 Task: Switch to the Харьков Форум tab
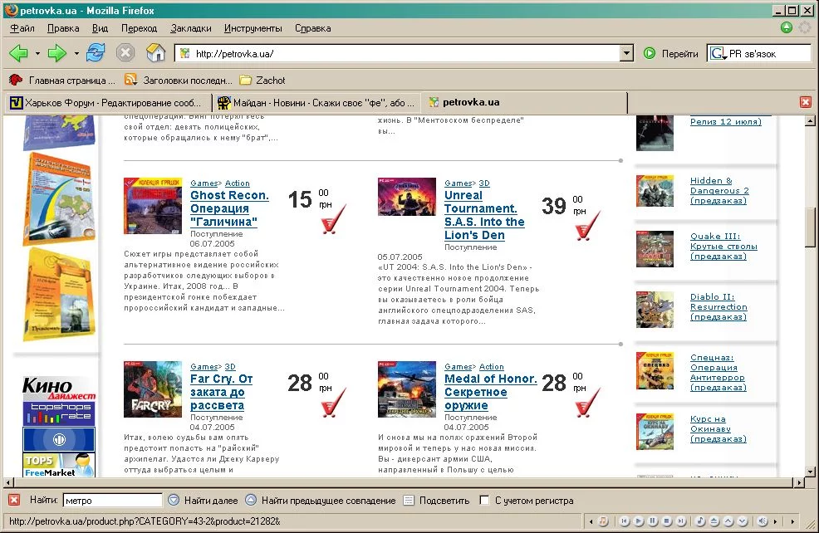pos(107,103)
